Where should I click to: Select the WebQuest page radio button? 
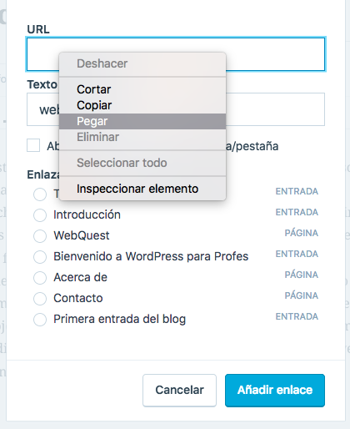point(40,236)
